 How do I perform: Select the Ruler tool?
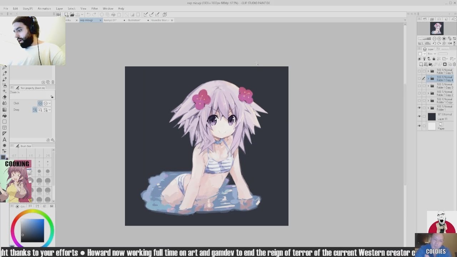click(x=4, y=133)
